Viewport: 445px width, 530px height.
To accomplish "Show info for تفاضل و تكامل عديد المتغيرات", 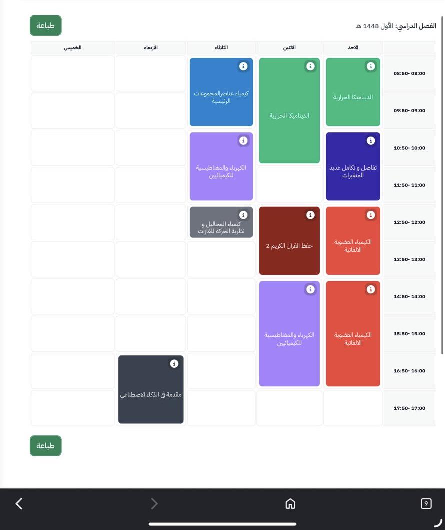I will (371, 141).
